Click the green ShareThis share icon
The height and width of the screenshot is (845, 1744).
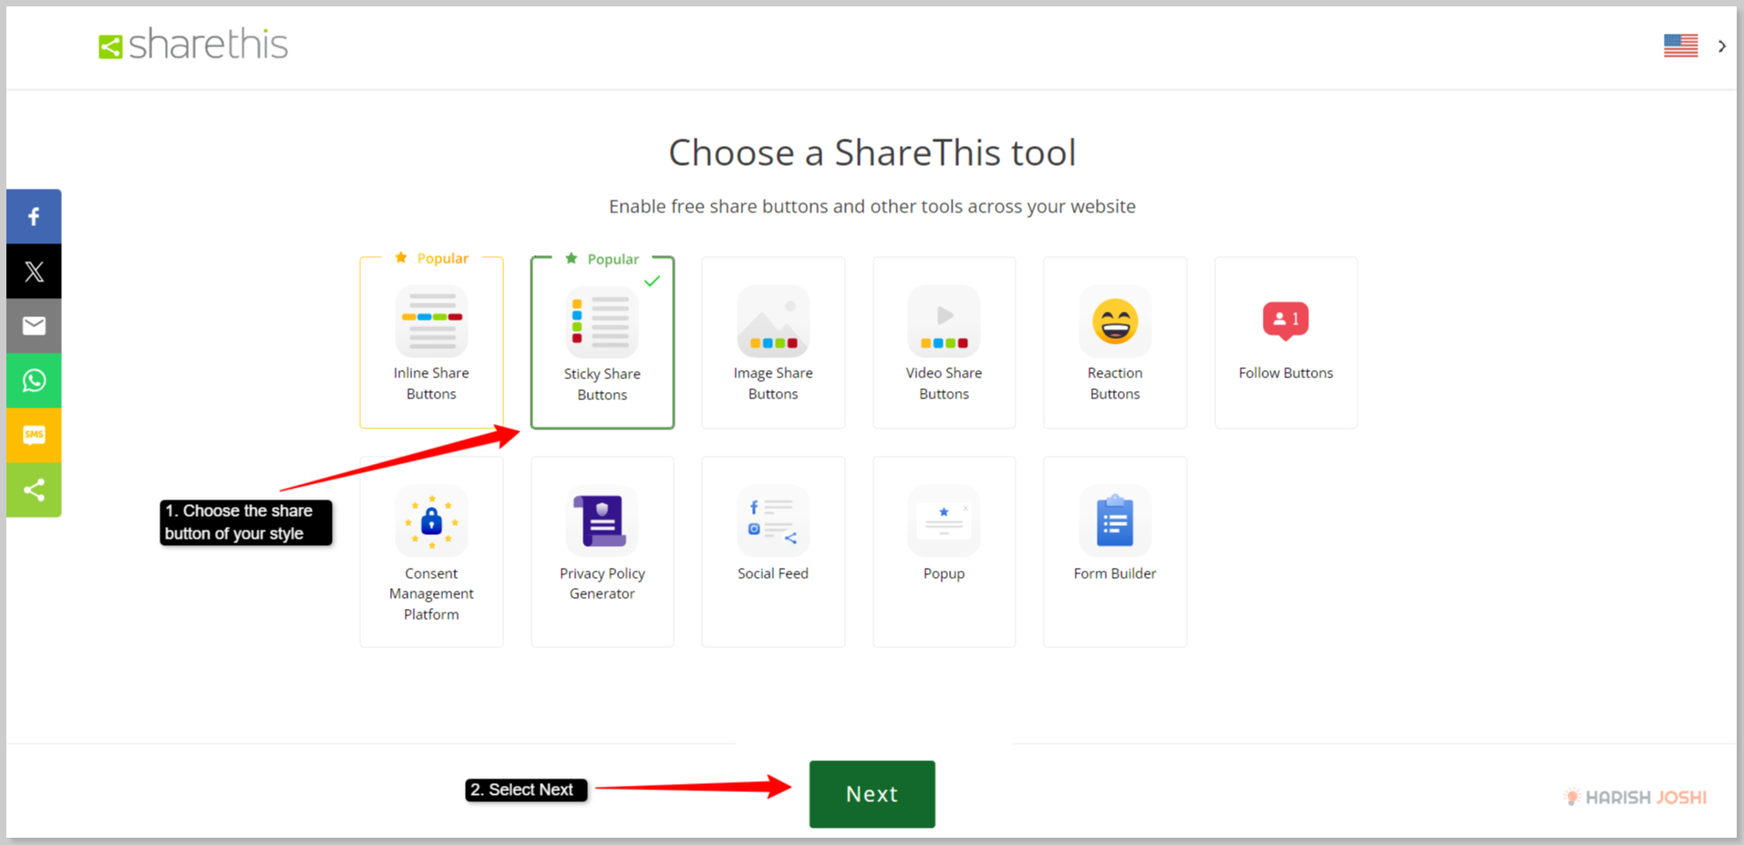[x=34, y=489]
